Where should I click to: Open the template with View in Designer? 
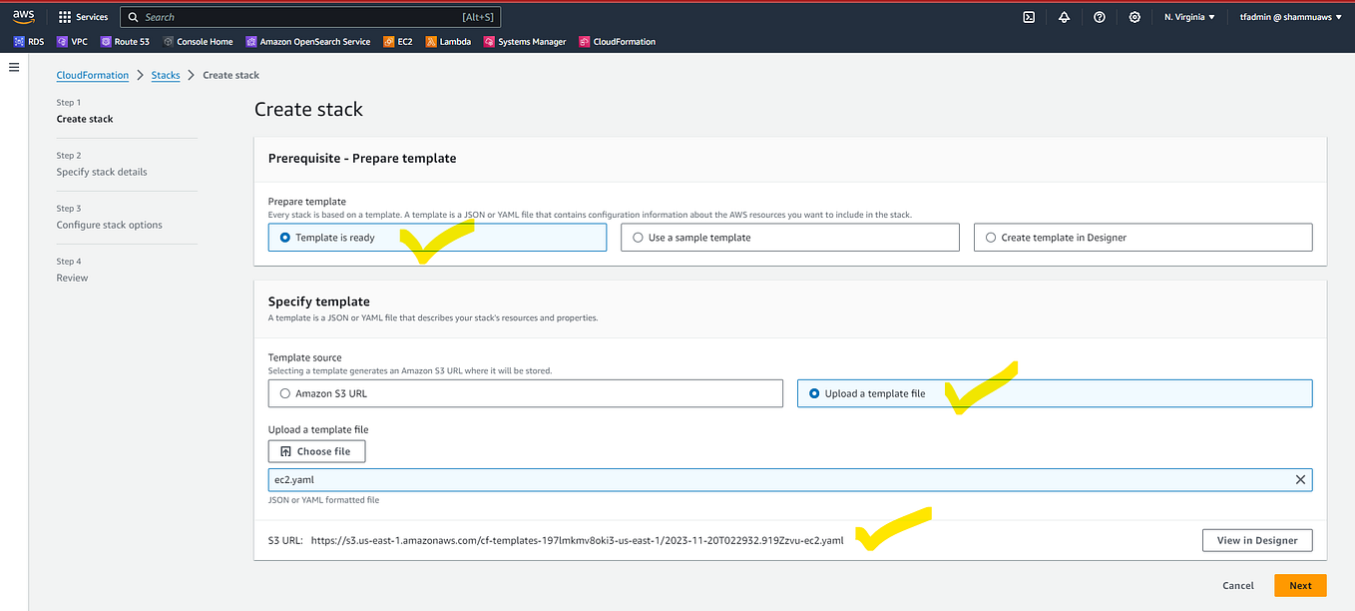point(1257,539)
